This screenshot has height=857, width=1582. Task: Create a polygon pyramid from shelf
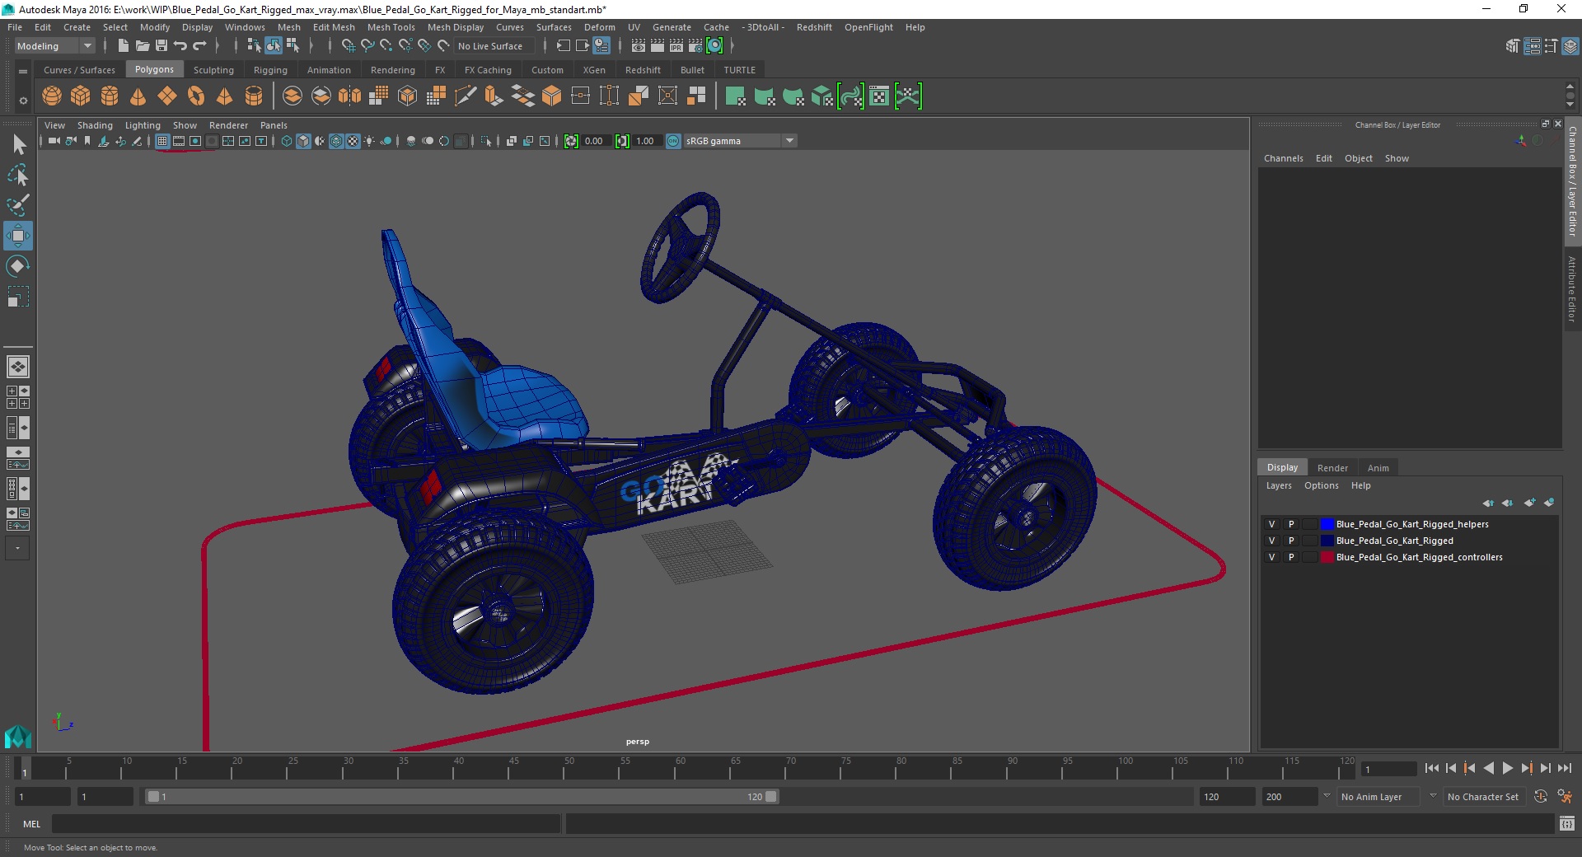[225, 96]
